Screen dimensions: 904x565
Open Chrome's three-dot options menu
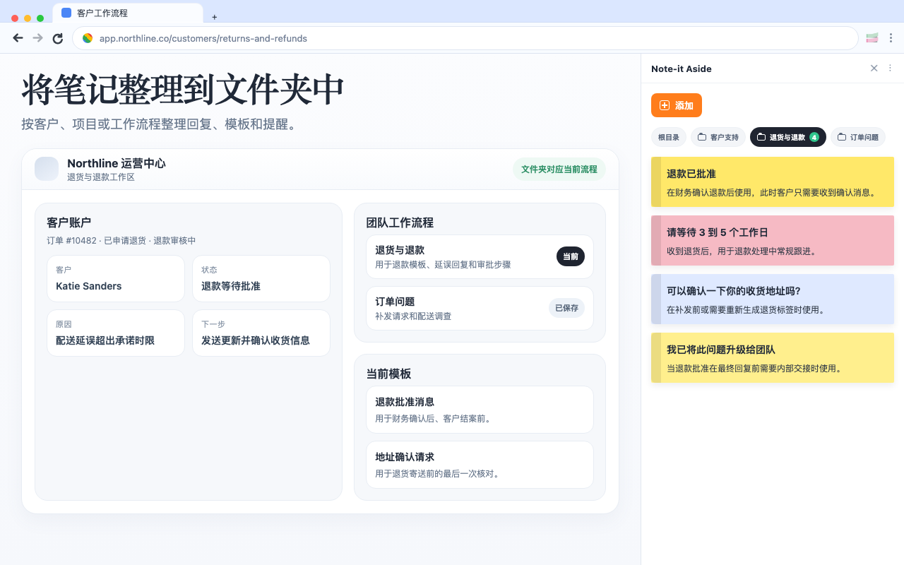(891, 38)
